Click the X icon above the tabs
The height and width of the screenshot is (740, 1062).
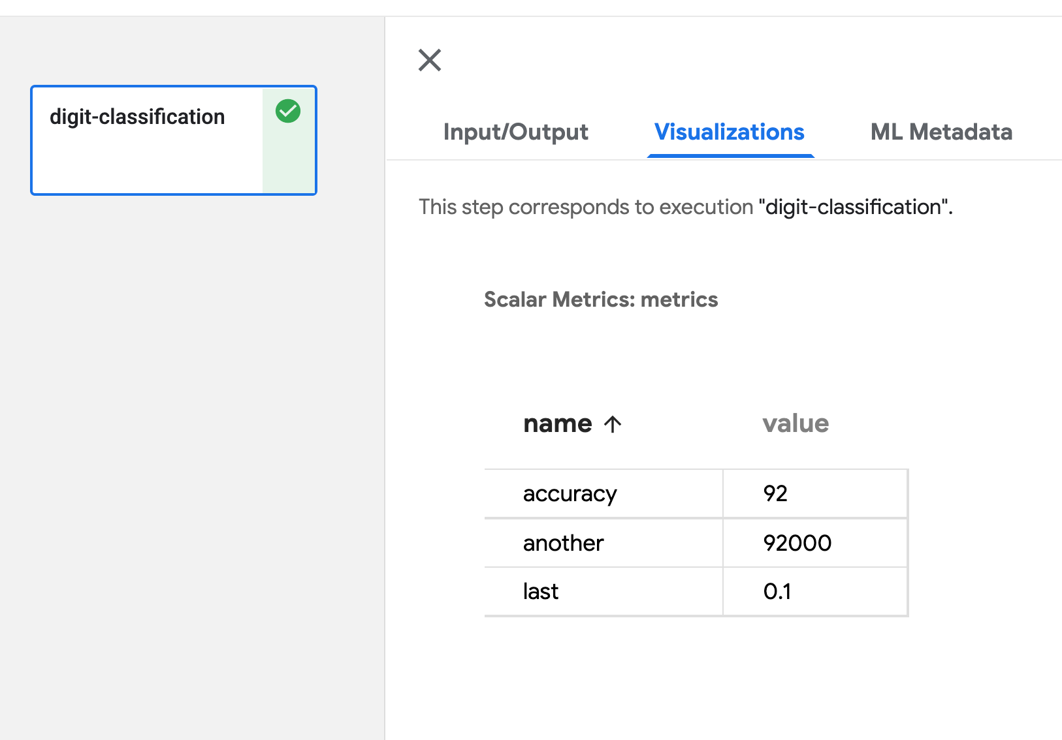coord(429,61)
